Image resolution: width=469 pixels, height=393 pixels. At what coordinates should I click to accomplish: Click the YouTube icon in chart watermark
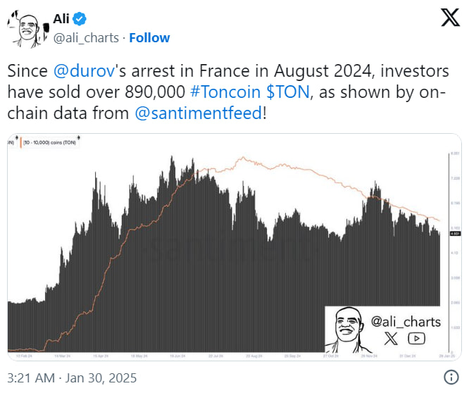tap(416, 338)
